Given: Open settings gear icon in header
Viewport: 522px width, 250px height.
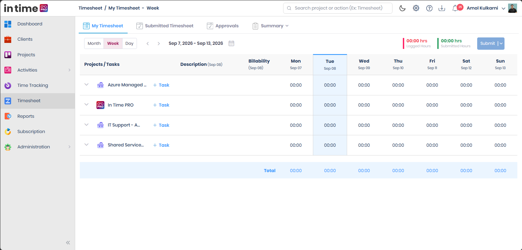Looking at the screenshot, I should point(416,8).
